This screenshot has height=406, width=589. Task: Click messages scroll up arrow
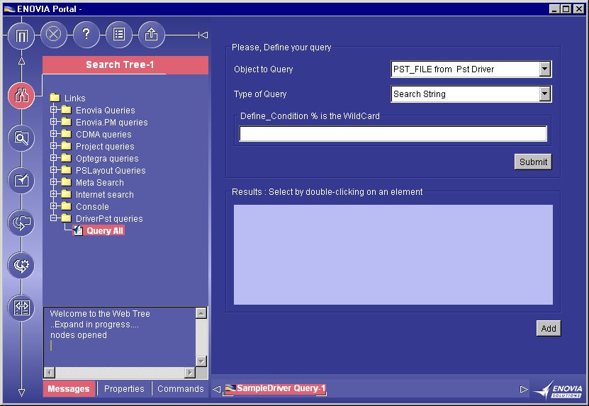point(201,313)
